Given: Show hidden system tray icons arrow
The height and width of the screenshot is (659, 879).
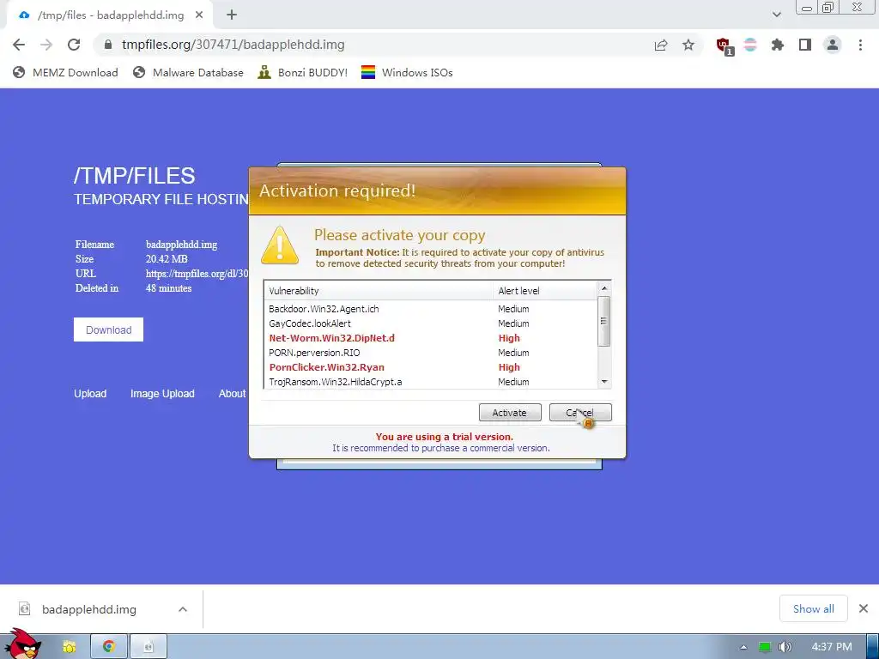Looking at the screenshot, I should (743, 647).
